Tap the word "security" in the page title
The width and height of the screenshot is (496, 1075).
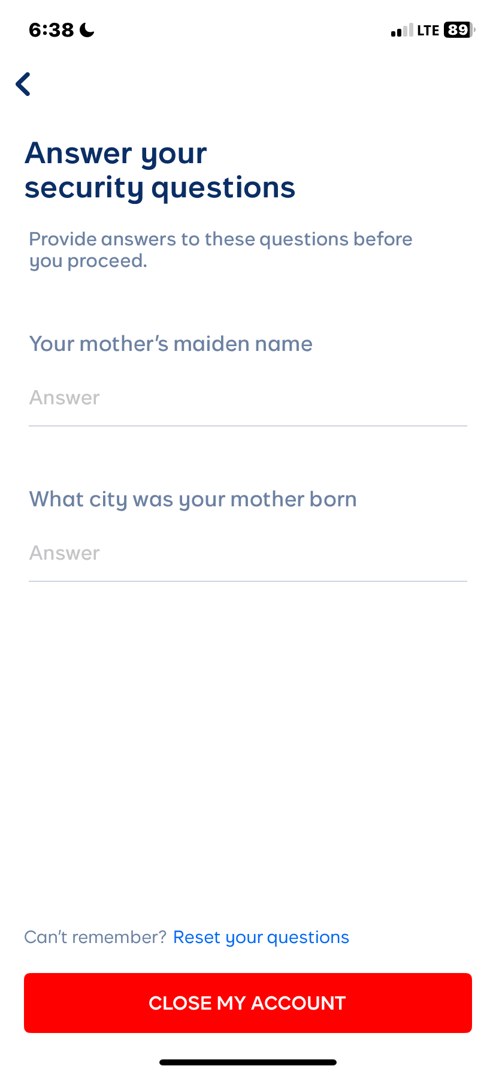click(x=84, y=188)
